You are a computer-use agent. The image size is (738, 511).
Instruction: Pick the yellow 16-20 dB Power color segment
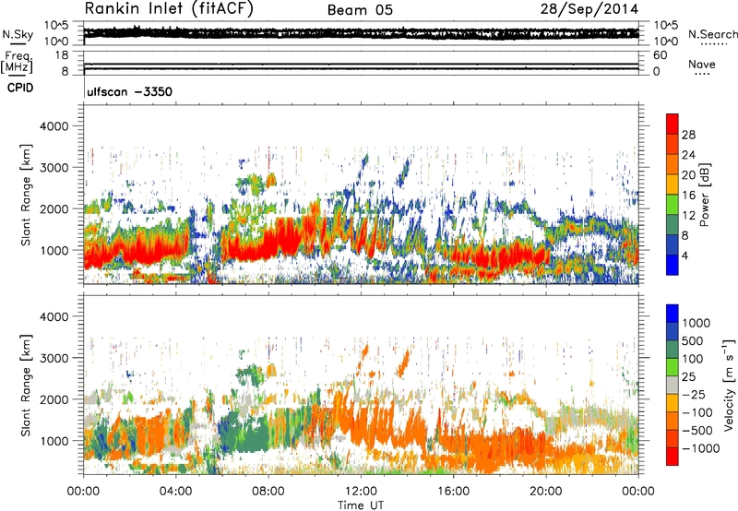673,184
